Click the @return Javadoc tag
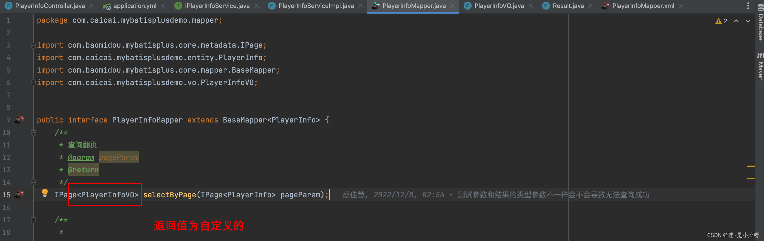Viewport: 764px width, 241px height. 83,170
